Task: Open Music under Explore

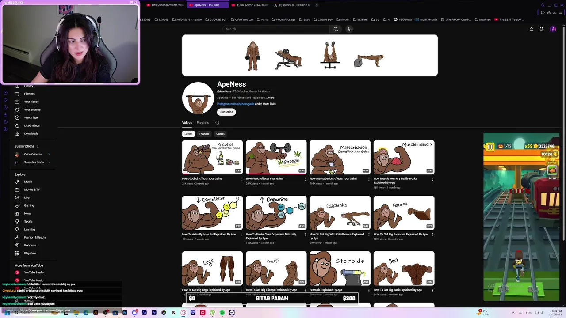Action: point(28,182)
